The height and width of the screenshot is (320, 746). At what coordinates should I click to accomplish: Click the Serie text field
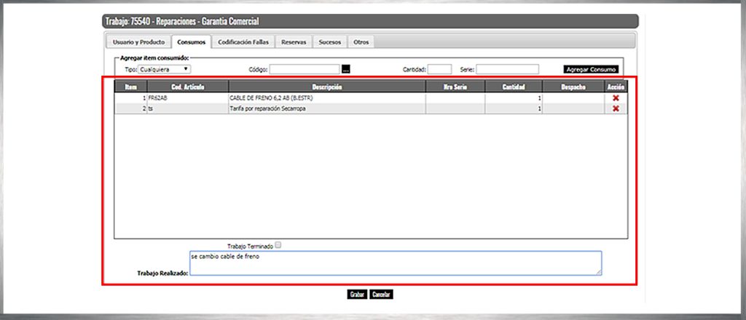point(507,70)
